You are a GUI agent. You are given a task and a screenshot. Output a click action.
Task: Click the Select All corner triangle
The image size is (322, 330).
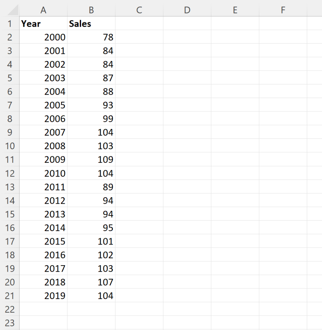click(x=13, y=10)
